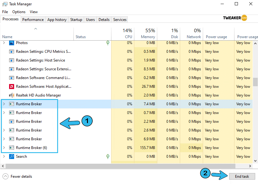Click the vertical scrollbar up arrow
Screen dimensions: 258x184
(255, 43)
